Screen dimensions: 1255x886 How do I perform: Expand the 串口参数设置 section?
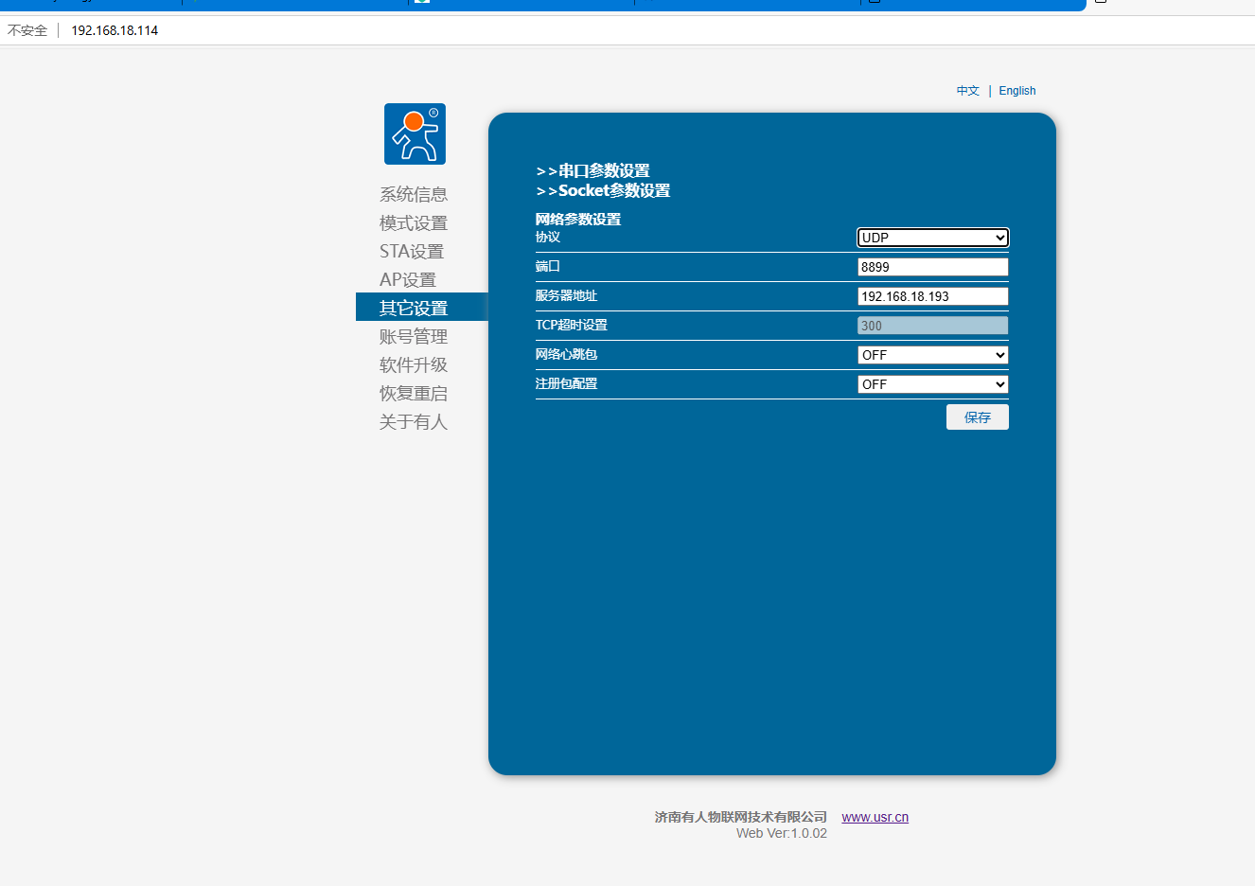593,171
